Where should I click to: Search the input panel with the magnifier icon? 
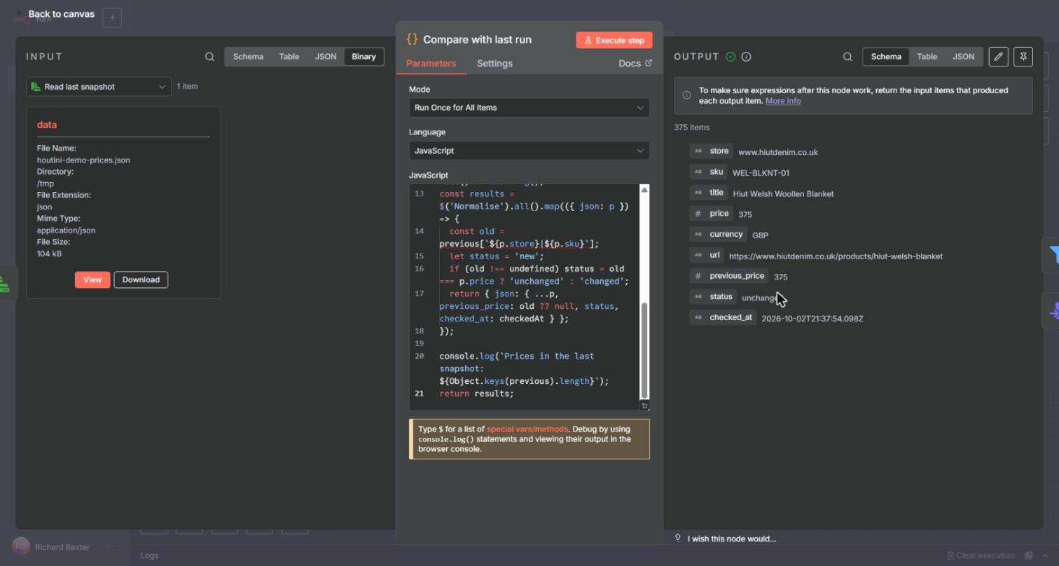tap(209, 57)
